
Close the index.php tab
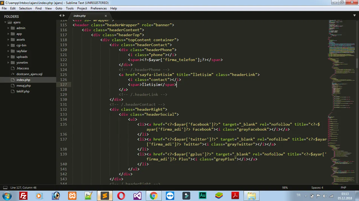(106, 16)
